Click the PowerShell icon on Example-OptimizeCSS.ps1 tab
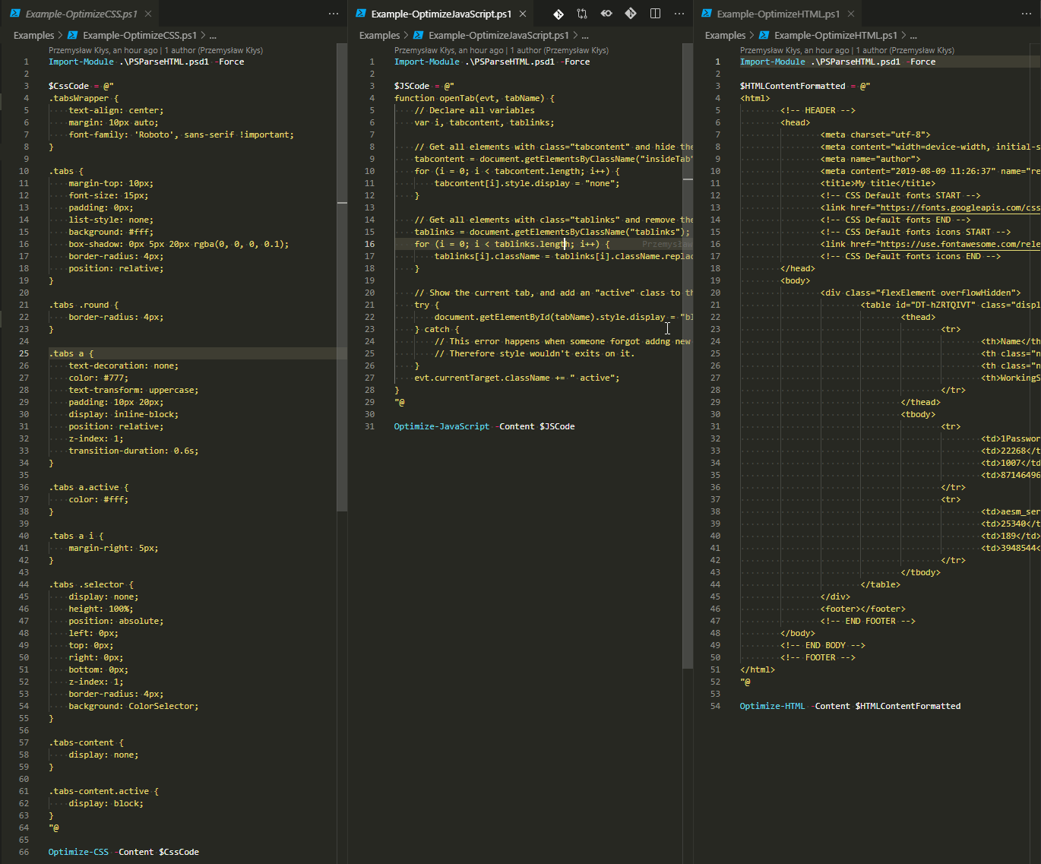This screenshot has width=1041, height=864. click(x=15, y=13)
